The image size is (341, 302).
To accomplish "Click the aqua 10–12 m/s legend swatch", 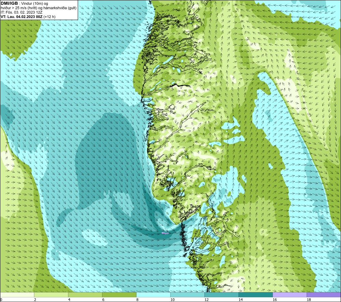I will 188,295.
